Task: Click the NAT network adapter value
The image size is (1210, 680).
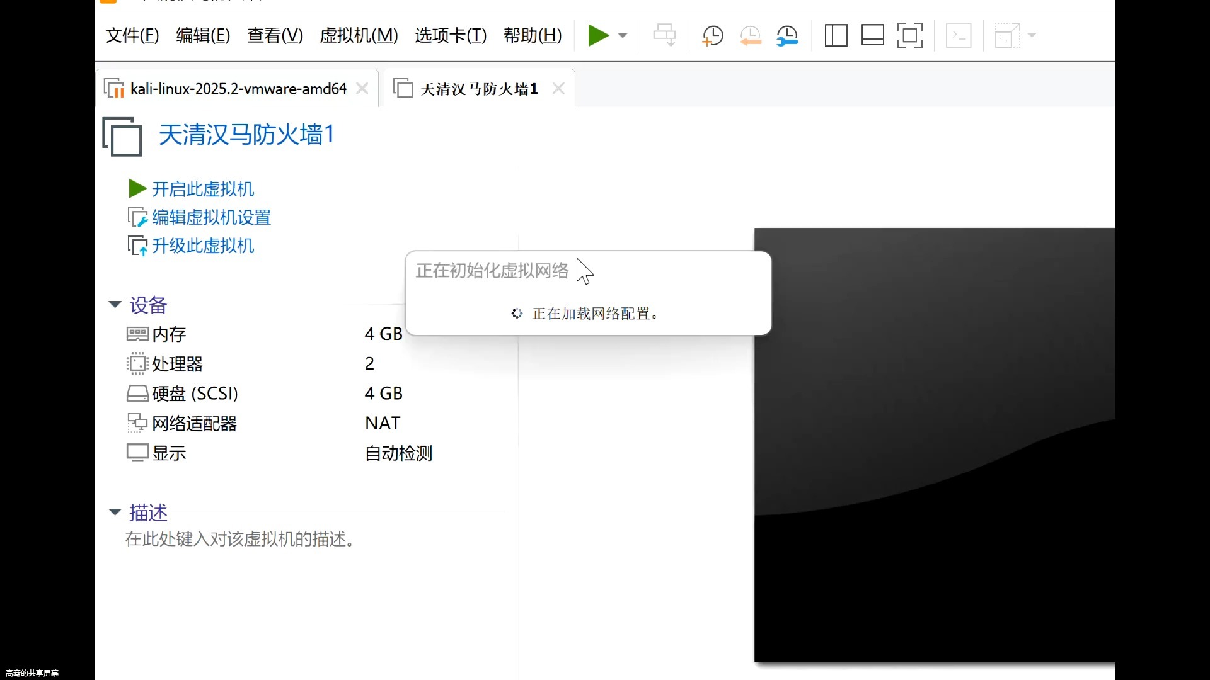Action: click(383, 423)
